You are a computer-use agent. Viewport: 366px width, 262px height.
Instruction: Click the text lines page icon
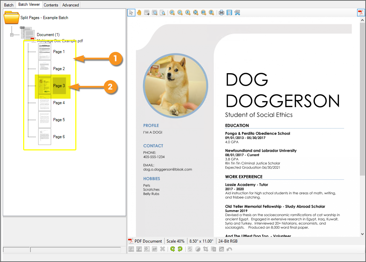pyautogui.click(x=214, y=249)
